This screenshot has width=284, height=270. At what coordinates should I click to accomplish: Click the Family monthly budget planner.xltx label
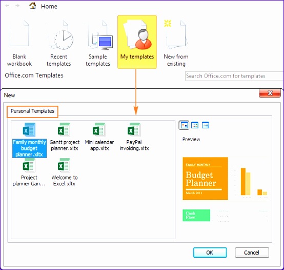(30, 148)
